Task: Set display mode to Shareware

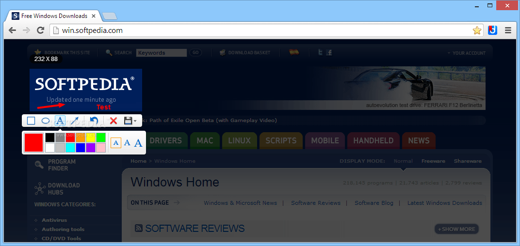Action: coord(468,161)
